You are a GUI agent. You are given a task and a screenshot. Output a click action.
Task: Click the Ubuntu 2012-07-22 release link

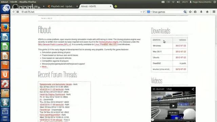pos(181,57)
